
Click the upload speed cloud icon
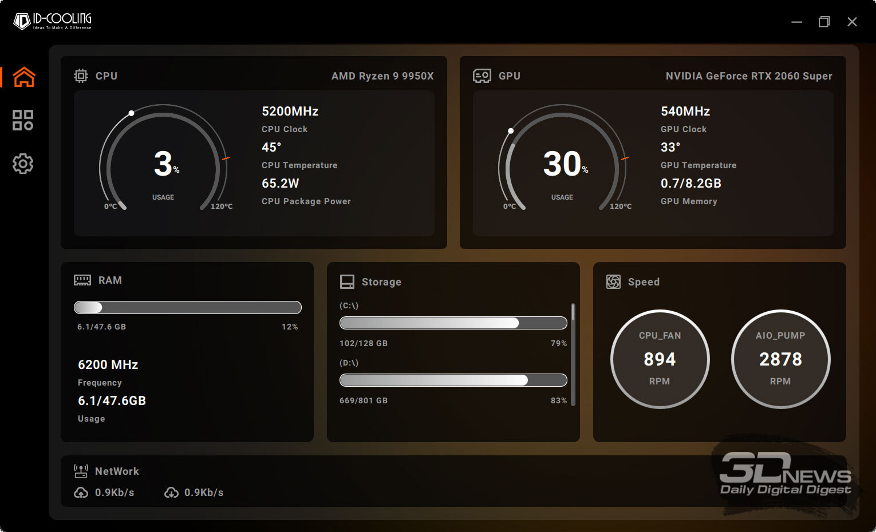point(81,493)
